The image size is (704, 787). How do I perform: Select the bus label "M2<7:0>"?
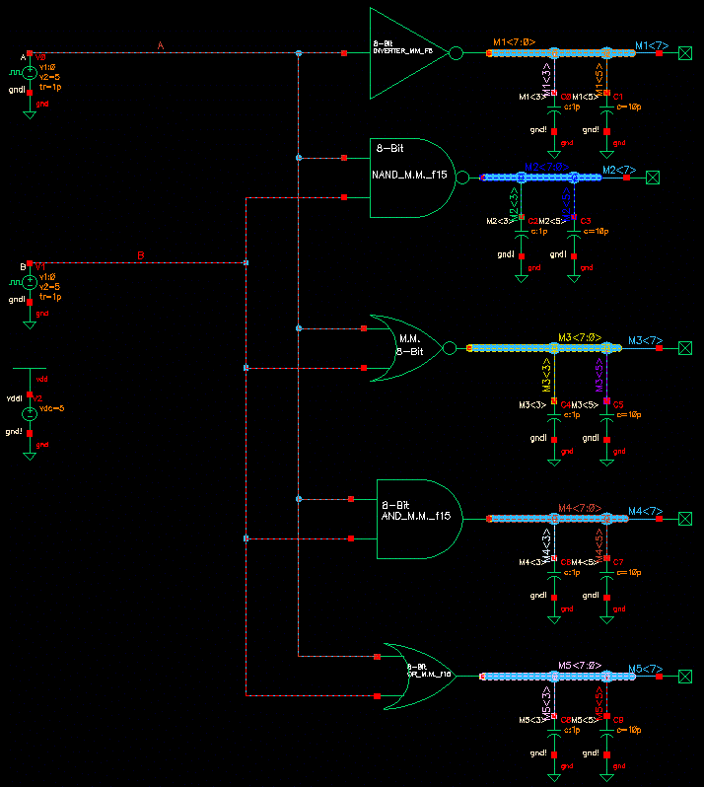[x=547, y=167]
